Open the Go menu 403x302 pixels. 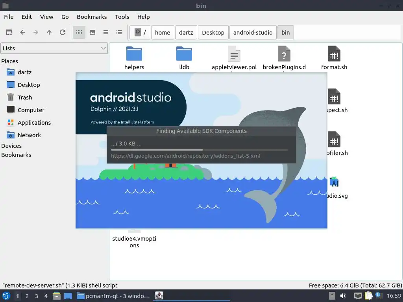click(65, 17)
